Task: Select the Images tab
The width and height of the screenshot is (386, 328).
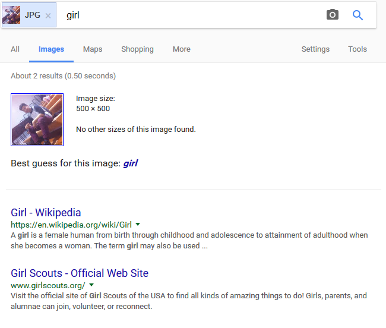Action: (x=51, y=49)
